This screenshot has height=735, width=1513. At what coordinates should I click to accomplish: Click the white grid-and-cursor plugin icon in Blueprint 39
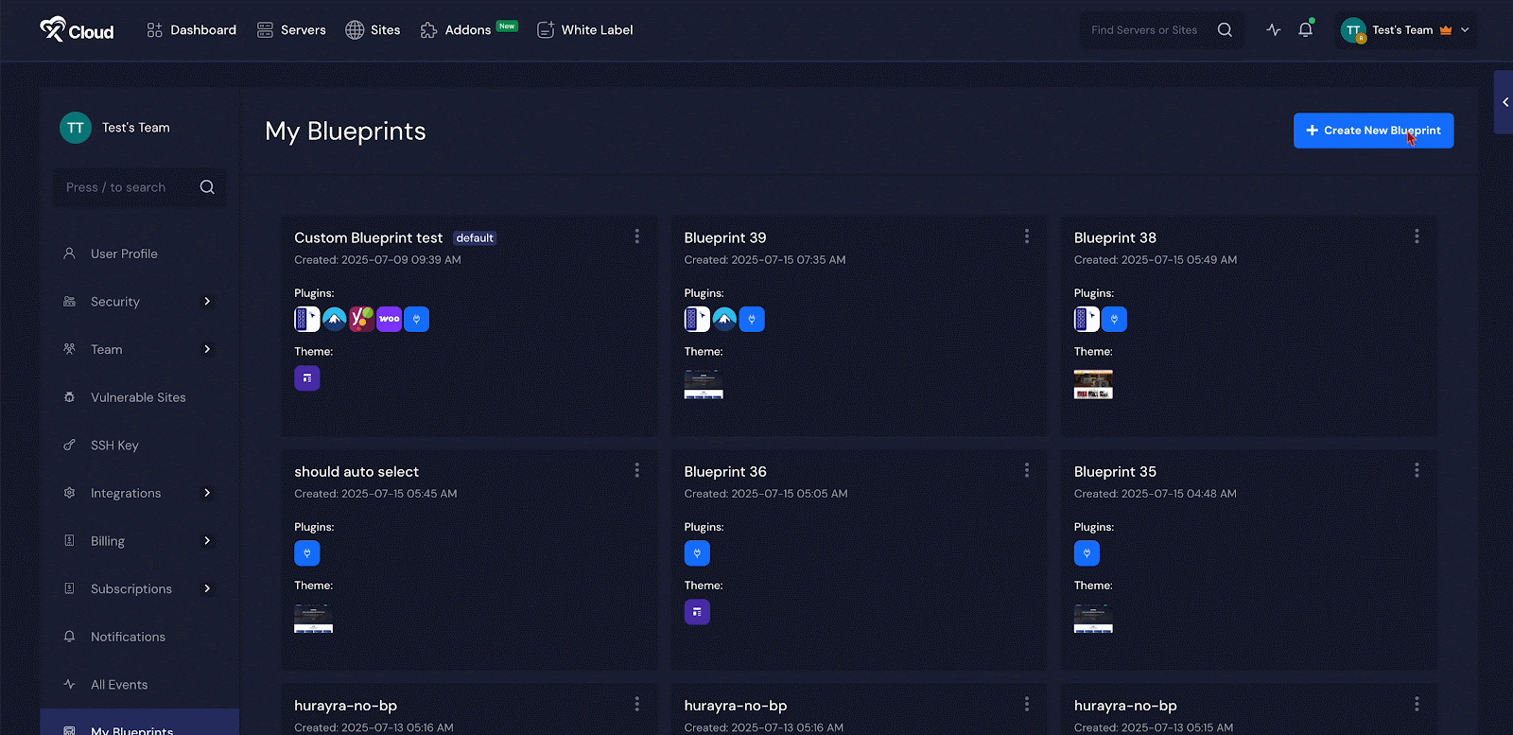[x=697, y=319]
